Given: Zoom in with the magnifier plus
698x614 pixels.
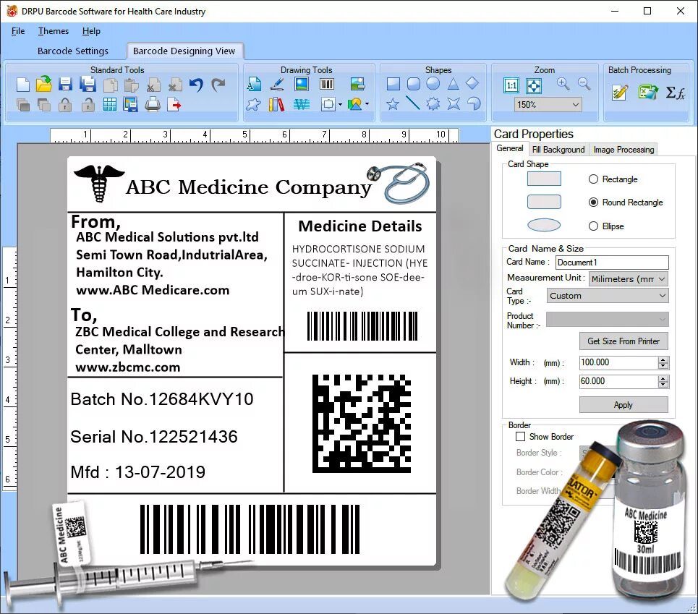Looking at the screenshot, I should point(563,84).
